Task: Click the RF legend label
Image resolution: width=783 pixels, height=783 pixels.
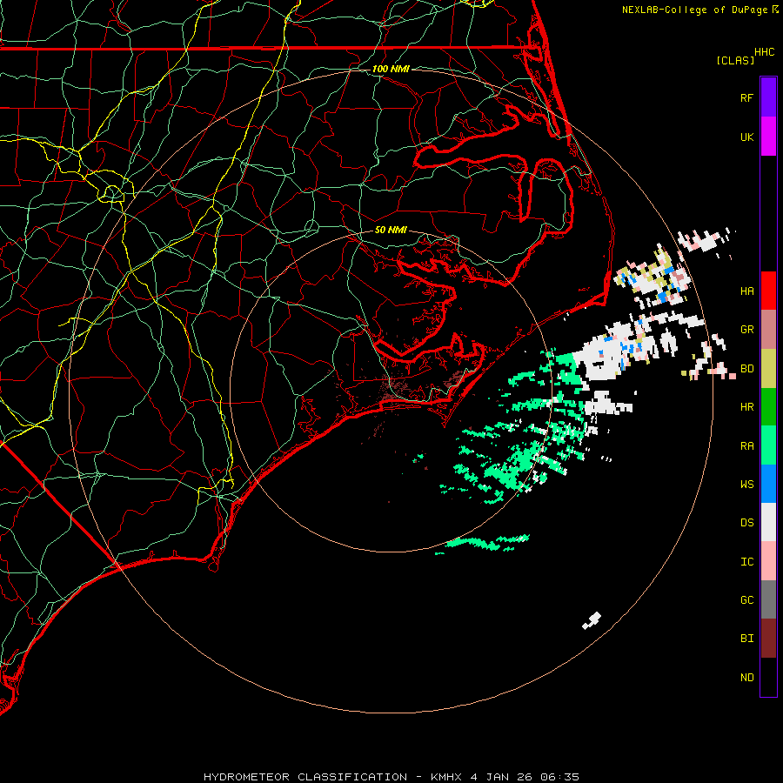Action: click(x=746, y=97)
